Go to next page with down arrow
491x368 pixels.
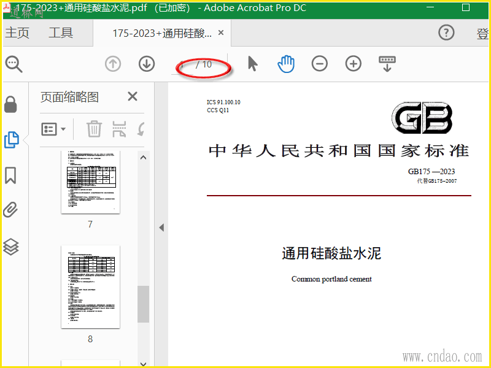[x=147, y=64]
